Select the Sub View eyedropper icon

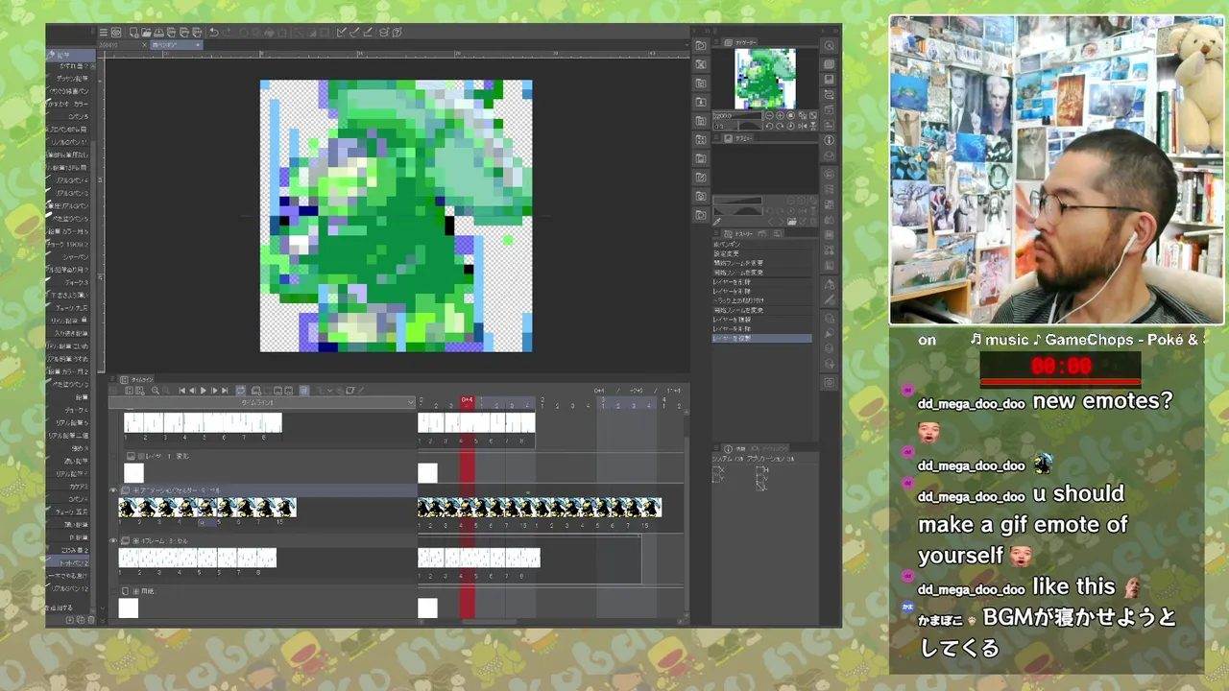716,222
